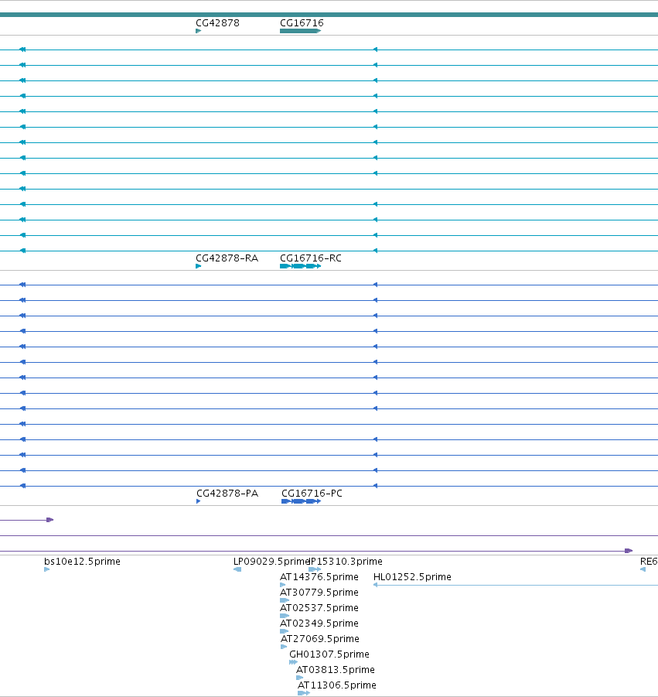Click the AT30779.5prime arrow glyph
Image resolution: width=658 pixels, height=697 pixels.
point(285,600)
